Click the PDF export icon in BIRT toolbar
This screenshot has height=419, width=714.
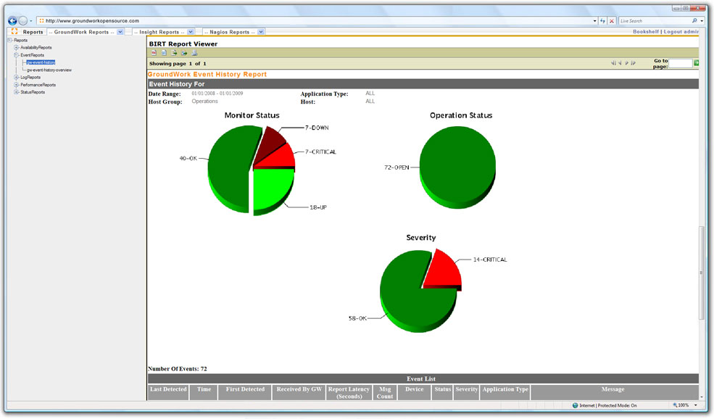154,53
